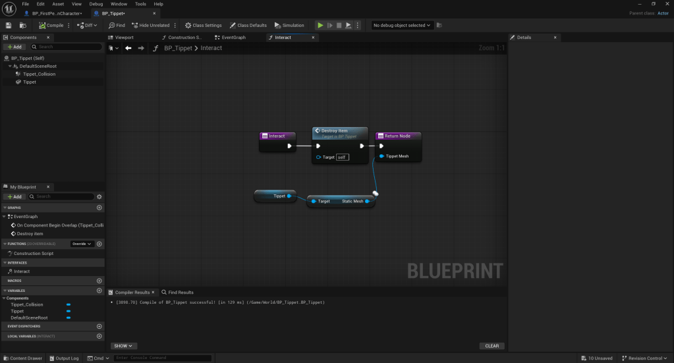Click the Save blueprint icon

pos(9,25)
